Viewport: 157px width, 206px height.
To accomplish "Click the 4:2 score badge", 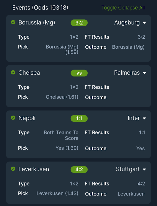I will [79, 169].
